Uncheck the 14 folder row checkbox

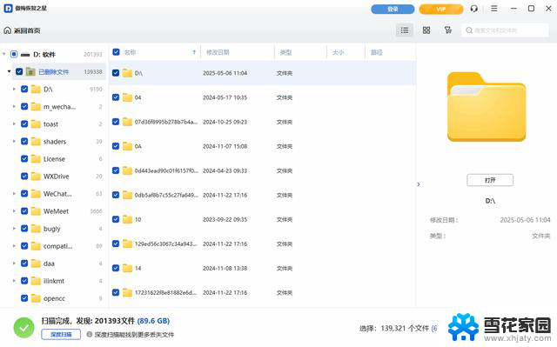pos(116,268)
